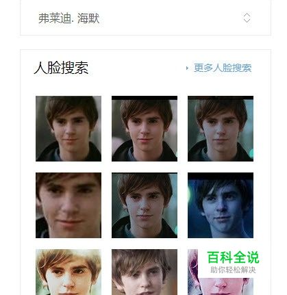The image size is (287, 295).
Task: Open the last thumbnail in the top row
Action: coord(221,129)
